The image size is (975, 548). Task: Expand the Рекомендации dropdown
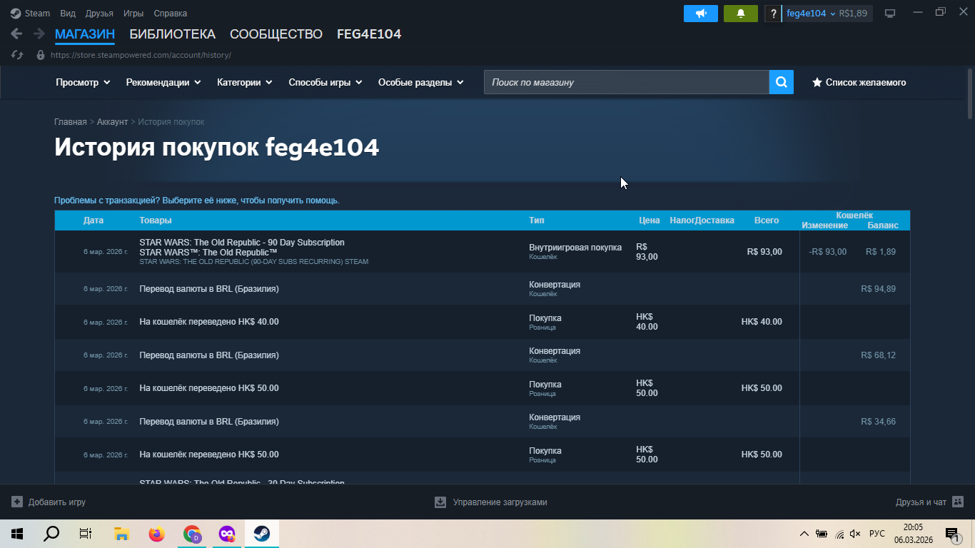click(x=163, y=82)
